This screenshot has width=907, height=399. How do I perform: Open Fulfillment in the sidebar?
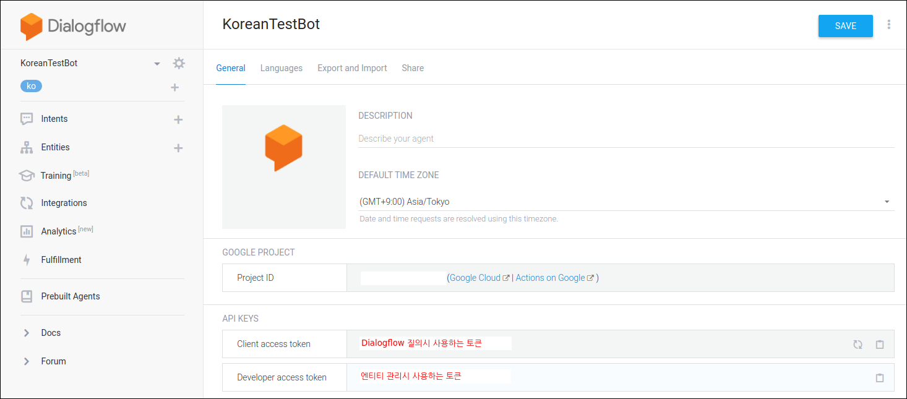click(x=61, y=260)
